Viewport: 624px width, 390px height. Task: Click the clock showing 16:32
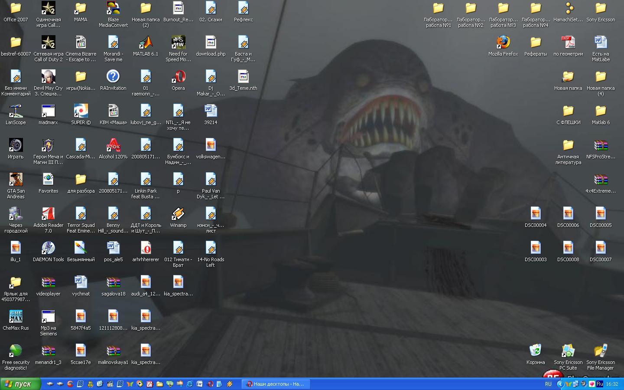click(612, 384)
